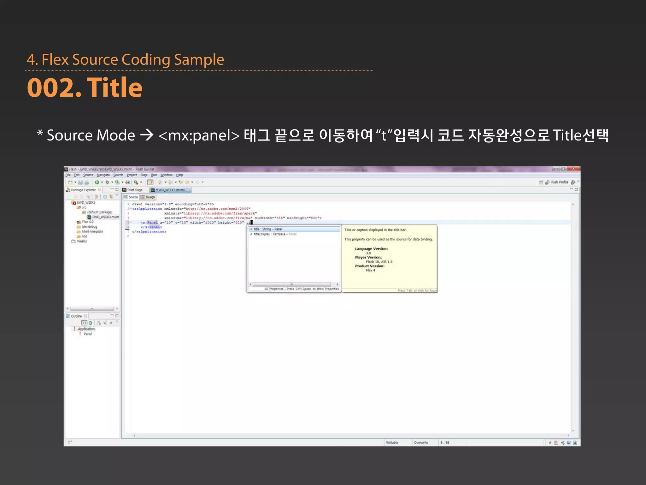646x485 pixels.
Task: Click the Profile launch icon in toolbar
Action: (117, 182)
